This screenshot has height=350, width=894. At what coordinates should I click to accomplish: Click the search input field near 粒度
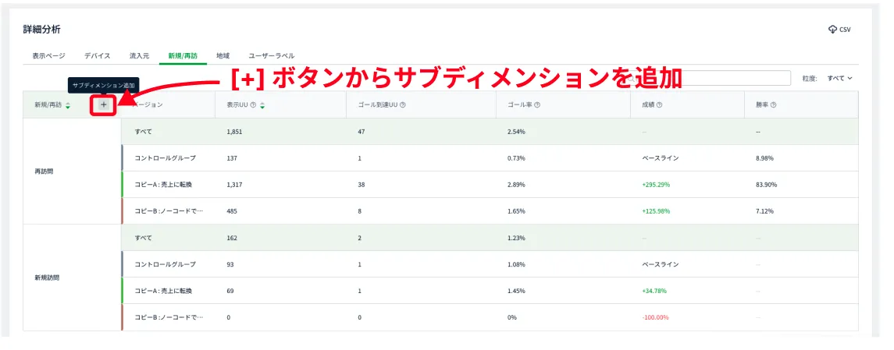(x=742, y=78)
